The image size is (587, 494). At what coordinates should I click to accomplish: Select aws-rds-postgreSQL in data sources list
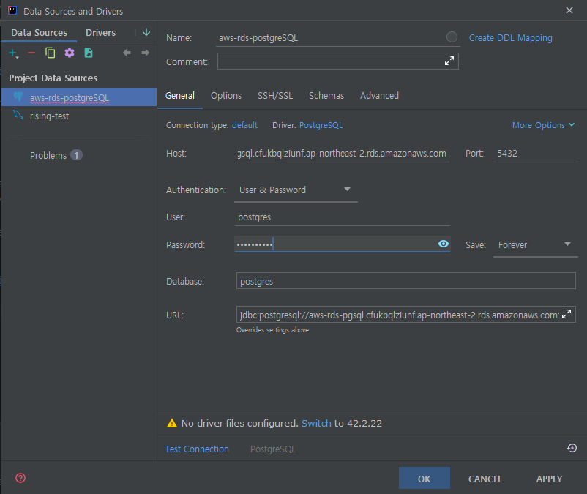coord(79,97)
